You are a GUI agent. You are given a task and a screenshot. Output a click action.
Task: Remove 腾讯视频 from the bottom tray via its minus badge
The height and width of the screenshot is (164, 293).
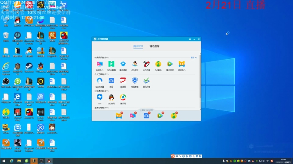tap(163, 113)
